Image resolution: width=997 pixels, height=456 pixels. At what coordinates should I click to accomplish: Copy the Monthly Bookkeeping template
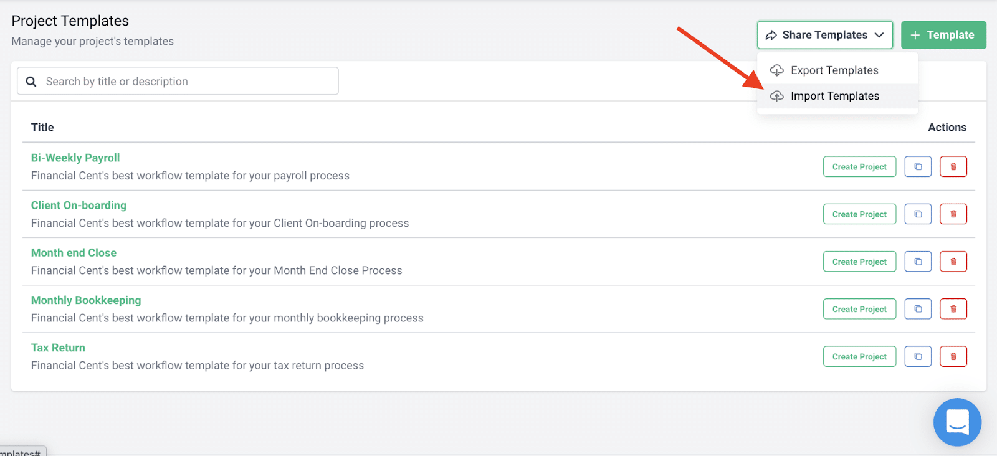pos(918,309)
